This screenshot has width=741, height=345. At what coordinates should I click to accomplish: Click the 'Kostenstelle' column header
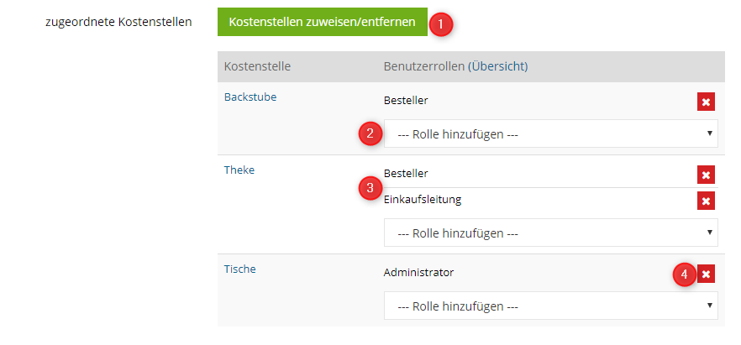pos(257,65)
